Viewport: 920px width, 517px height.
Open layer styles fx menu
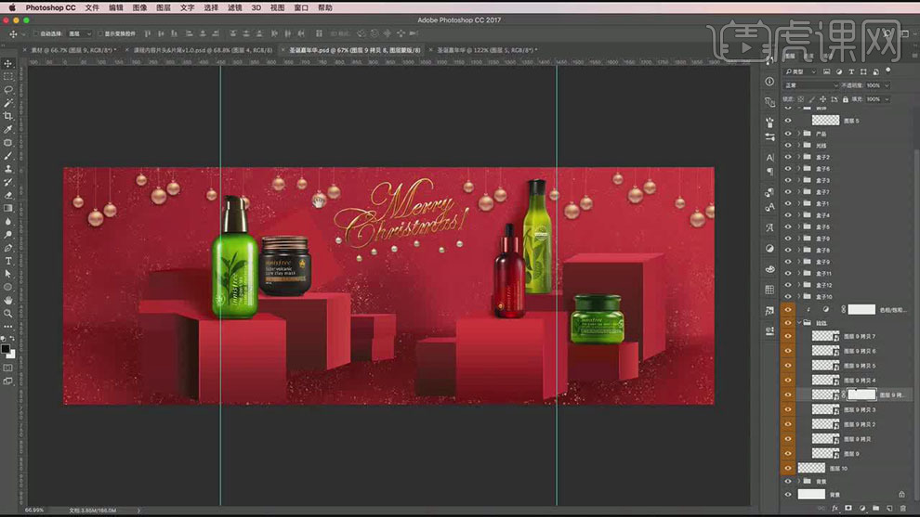pos(835,509)
